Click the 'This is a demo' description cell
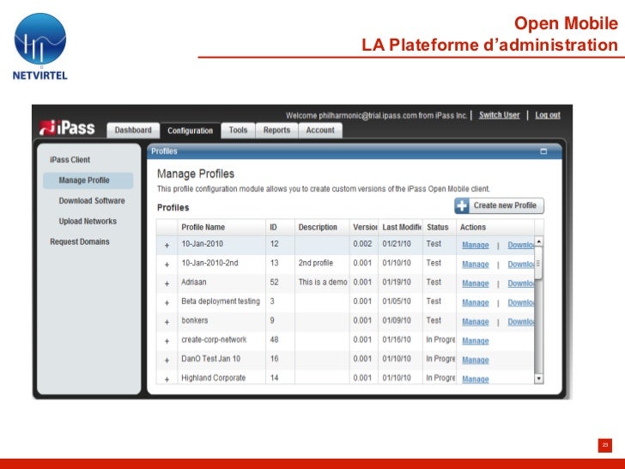Image resolution: width=625 pixels, height=469 pixels. [323, 283]
